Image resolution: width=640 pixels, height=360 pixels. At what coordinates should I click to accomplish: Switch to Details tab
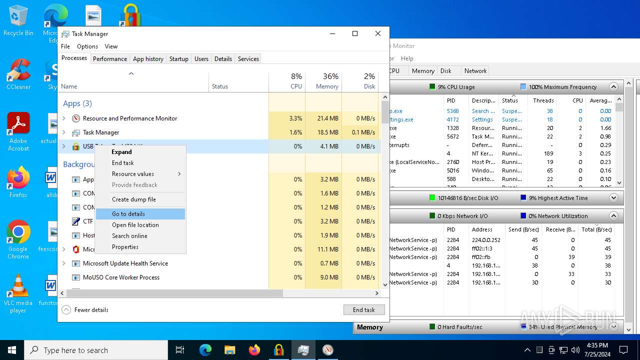(x=223, y=59)
